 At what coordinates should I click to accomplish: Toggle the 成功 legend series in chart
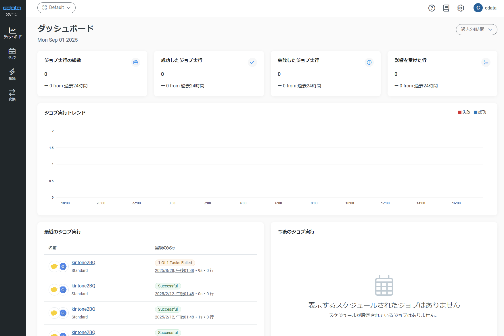click(x=480, y=112)
